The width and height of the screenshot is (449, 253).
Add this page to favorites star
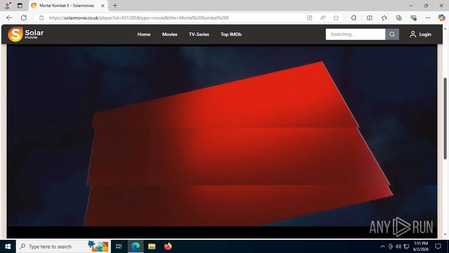click(x=336, y=18)
